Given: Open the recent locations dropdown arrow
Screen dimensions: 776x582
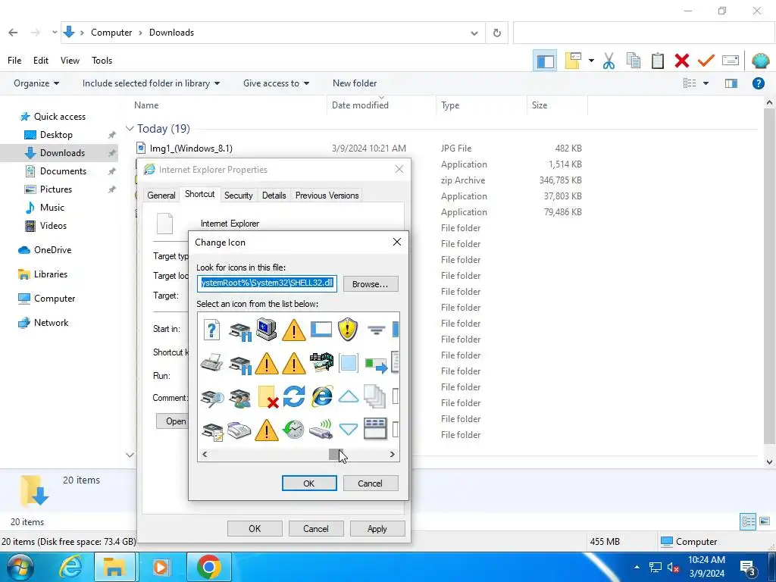Looking at the screenshot, I should [x=55, y=33].
